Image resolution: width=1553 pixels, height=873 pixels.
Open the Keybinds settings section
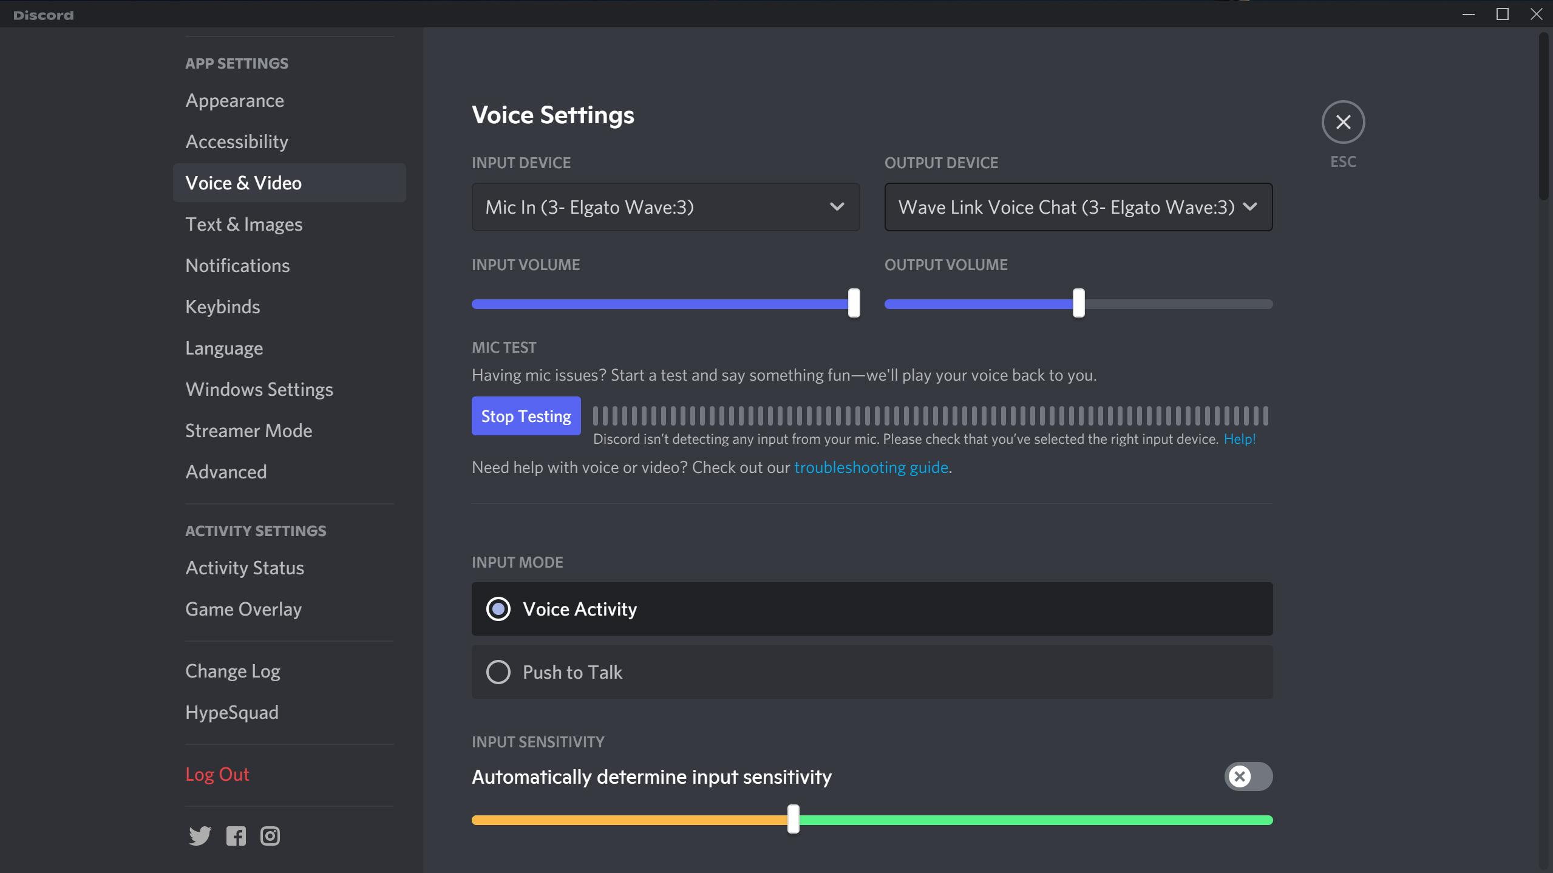click(x=222, y=307)
